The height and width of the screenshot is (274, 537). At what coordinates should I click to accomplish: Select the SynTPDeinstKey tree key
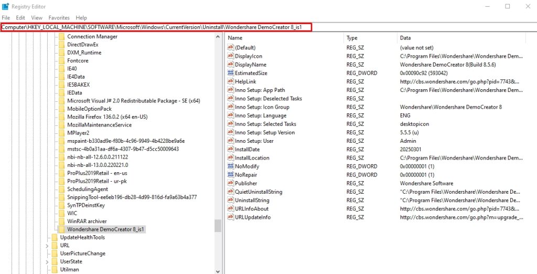[86, 205]
